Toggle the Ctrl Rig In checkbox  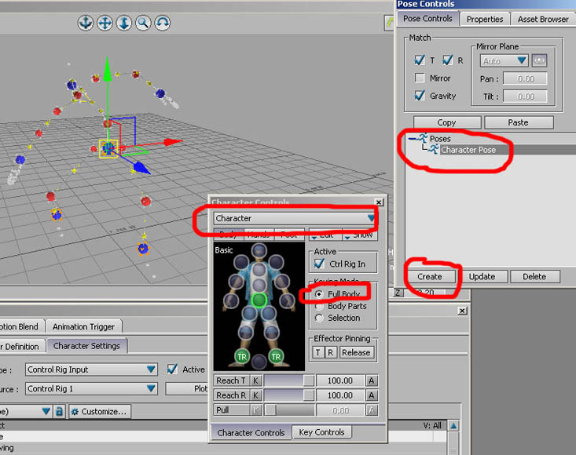tap(319, 264)
